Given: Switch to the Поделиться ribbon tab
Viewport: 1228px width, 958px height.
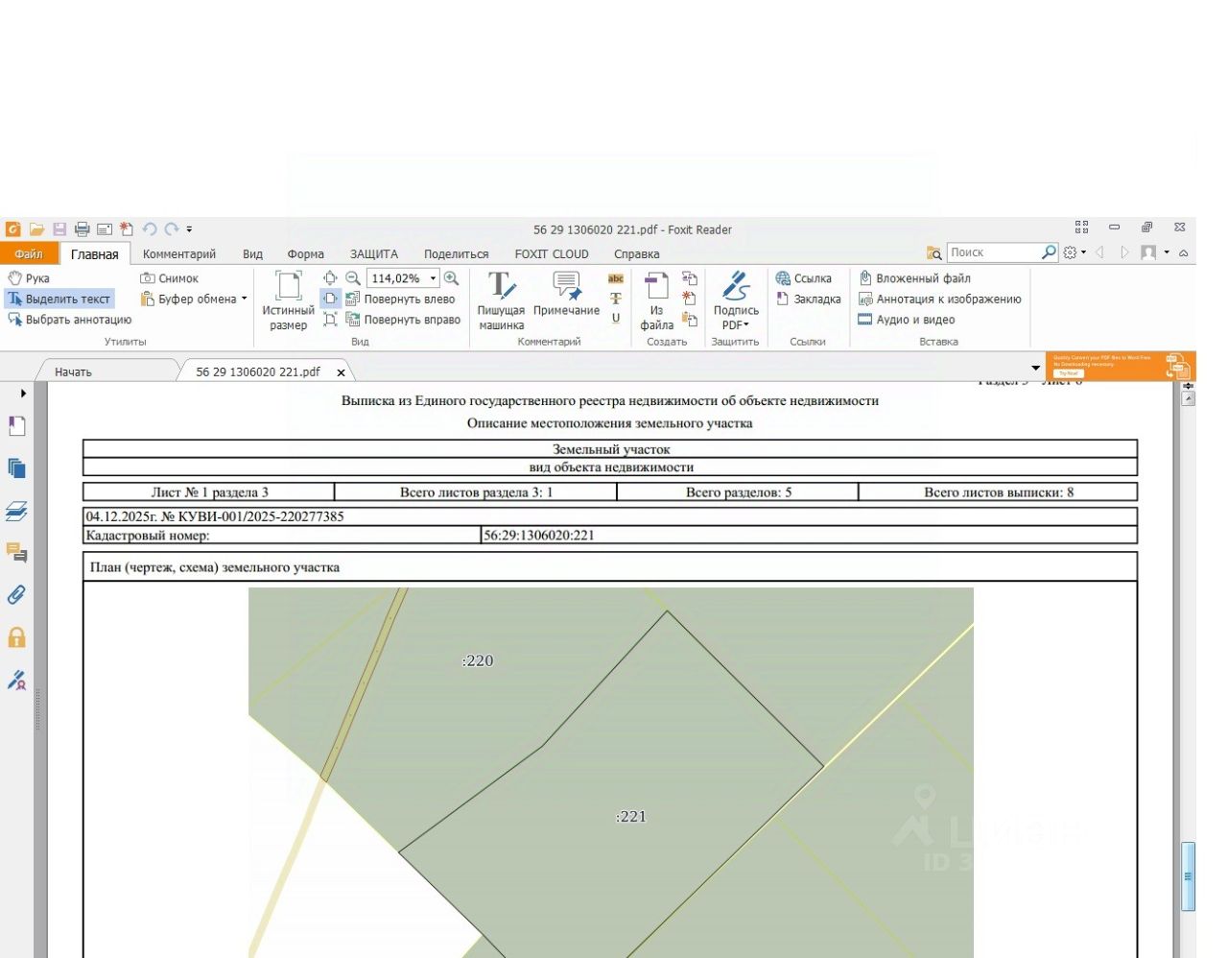Looking at the screenshot, I should tap(457, 254).
